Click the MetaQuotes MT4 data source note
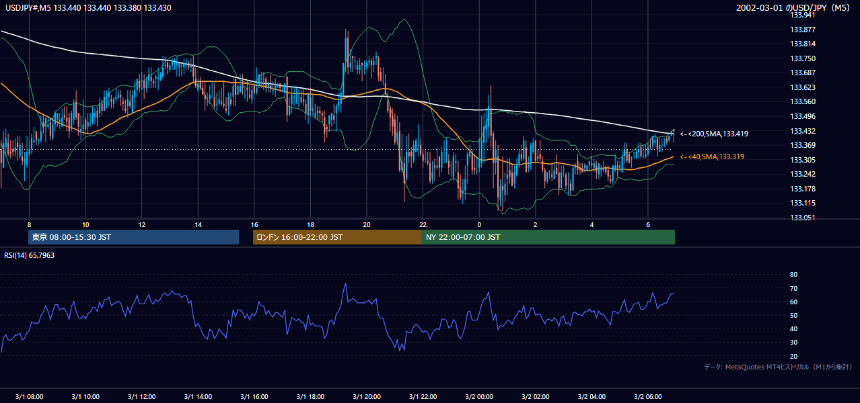Viewport: 860px width, 403px height. [x=779, y=367]
